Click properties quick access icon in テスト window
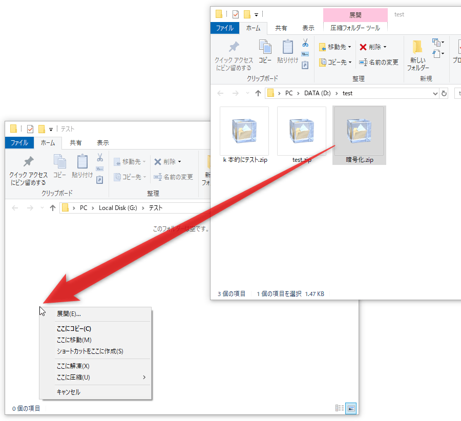 click(30, 129)
